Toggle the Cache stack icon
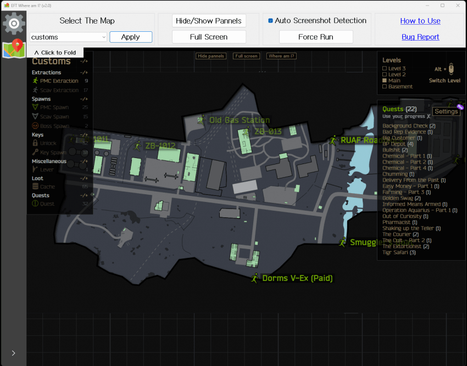 point(35,186)
